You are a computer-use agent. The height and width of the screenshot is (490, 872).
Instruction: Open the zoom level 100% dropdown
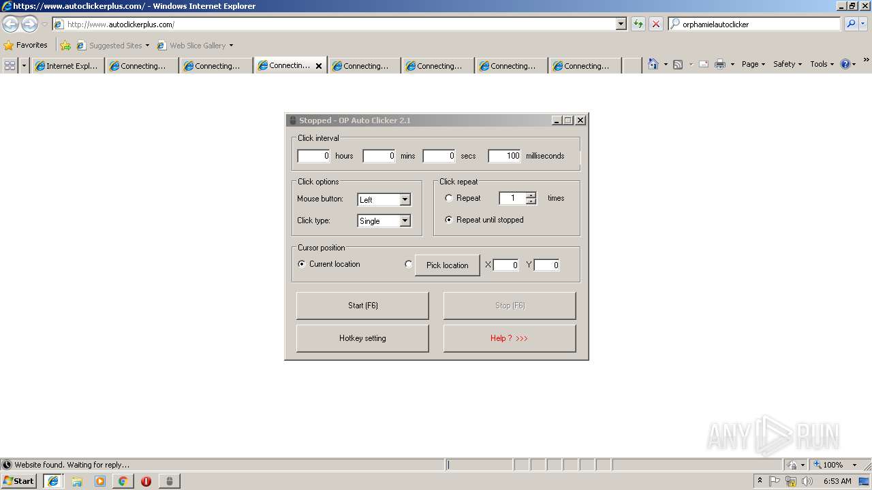coord(854,465)
